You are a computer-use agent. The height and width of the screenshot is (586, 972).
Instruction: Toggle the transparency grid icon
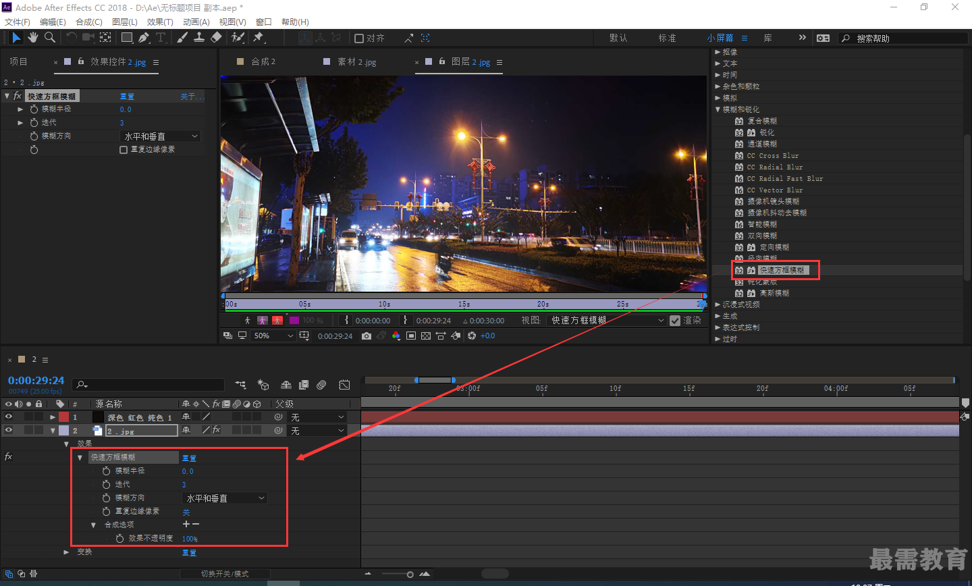tap(426, 336)
